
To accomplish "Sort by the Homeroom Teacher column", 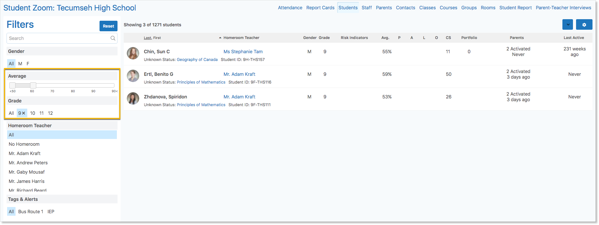I will click(241, 38).
